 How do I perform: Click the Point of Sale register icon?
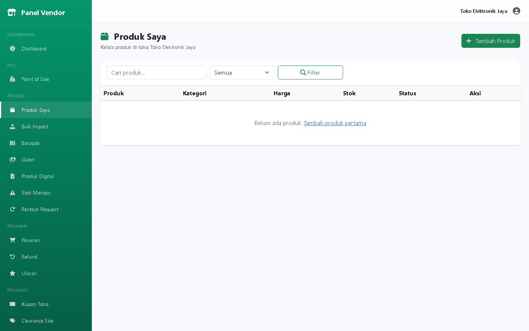coord(12,79)
